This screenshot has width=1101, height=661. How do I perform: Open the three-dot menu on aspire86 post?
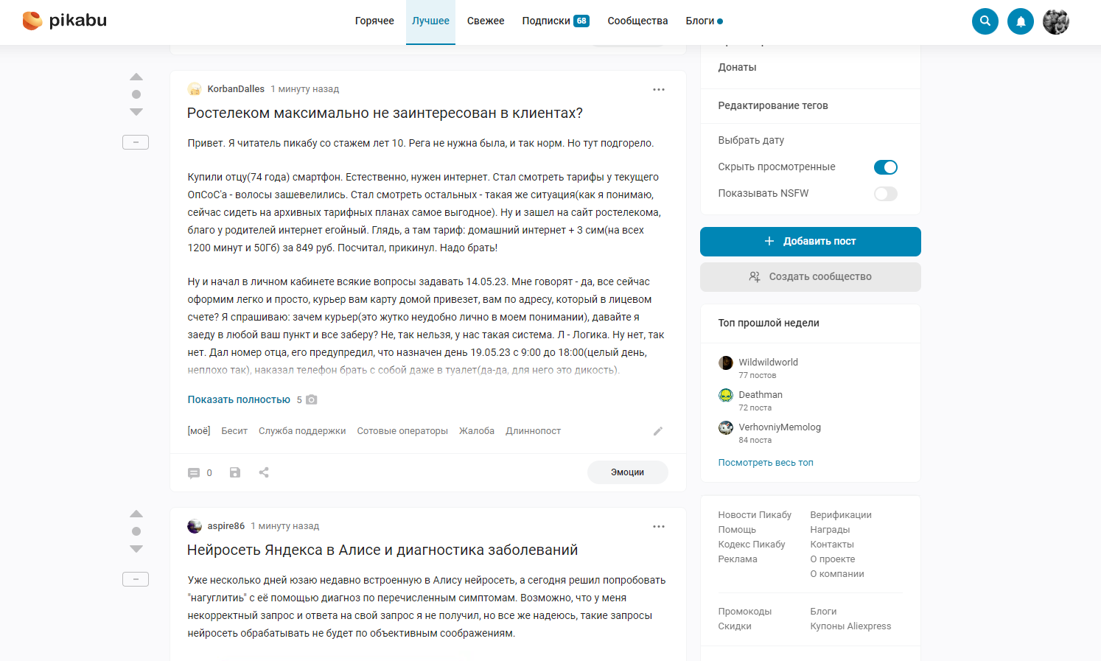(x=659, y=526)
